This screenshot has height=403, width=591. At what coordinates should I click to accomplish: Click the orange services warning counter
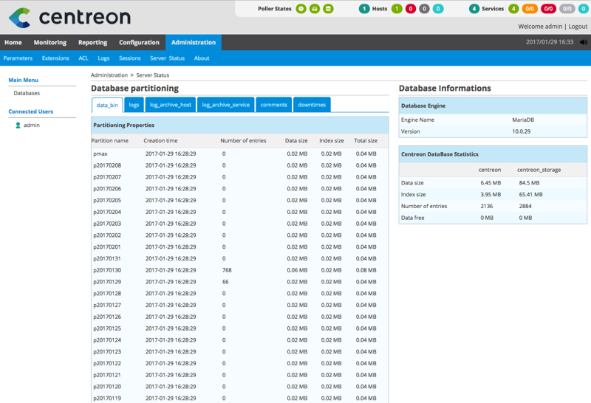pos(530,9)
